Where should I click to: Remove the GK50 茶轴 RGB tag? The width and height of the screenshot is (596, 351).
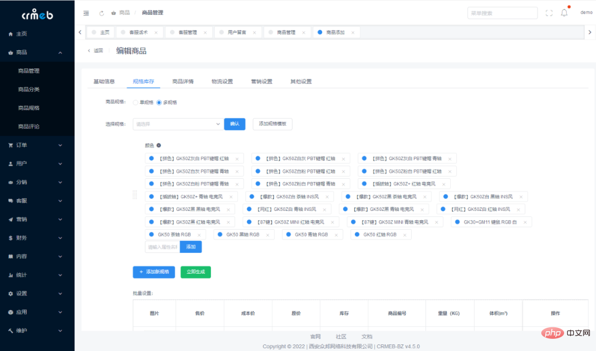[199, 235]
